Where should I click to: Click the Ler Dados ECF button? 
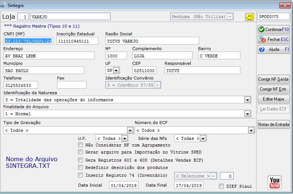point(273,109)
